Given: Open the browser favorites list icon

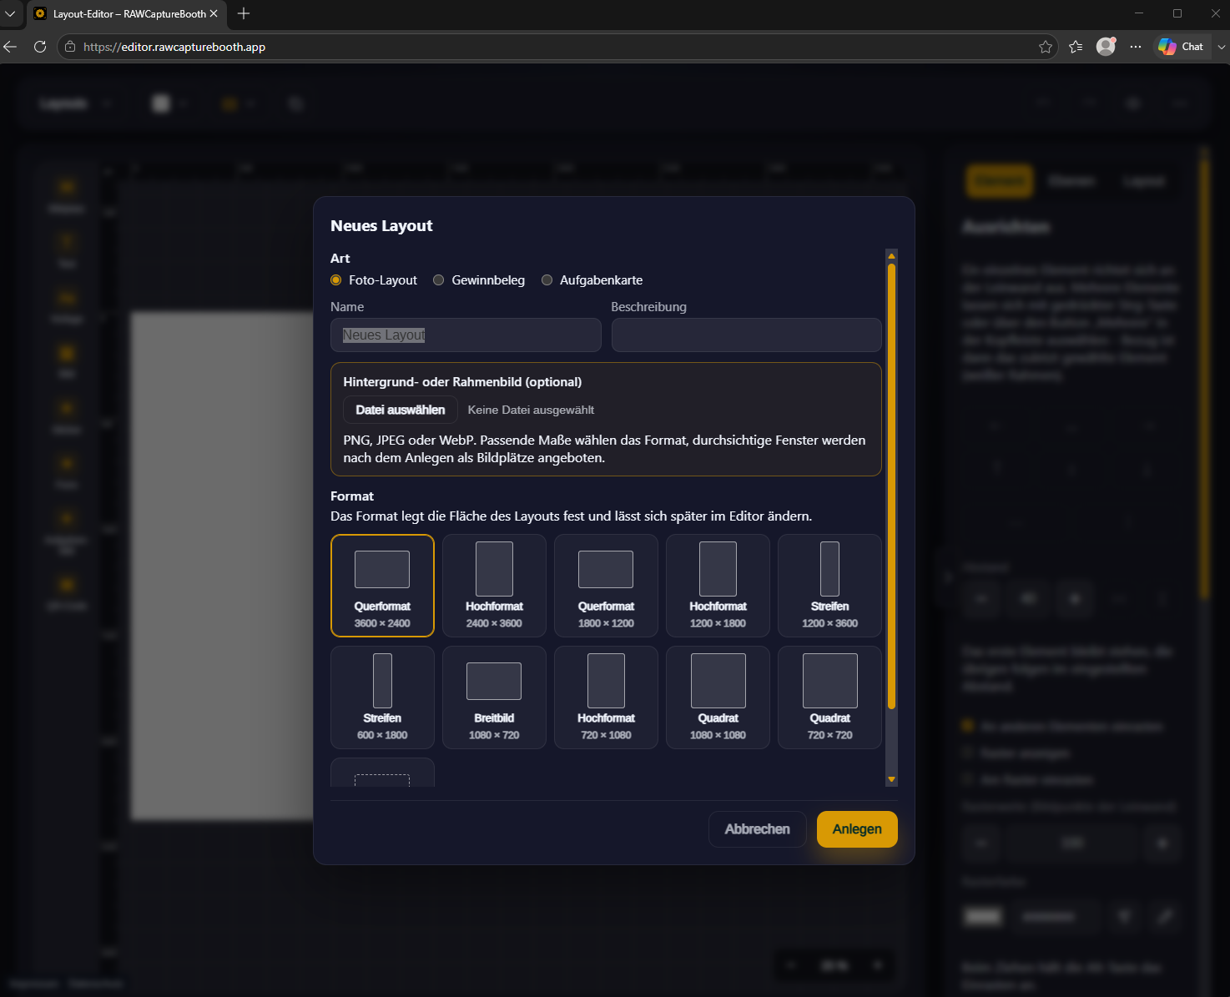Looking at the screenshot, I should click(x=1076, y=47).
